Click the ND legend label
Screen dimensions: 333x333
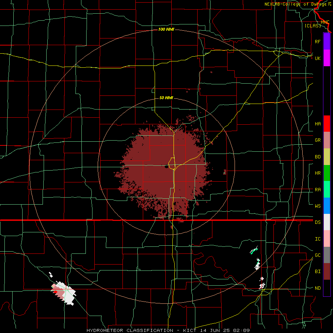click(x=317, y=288)
